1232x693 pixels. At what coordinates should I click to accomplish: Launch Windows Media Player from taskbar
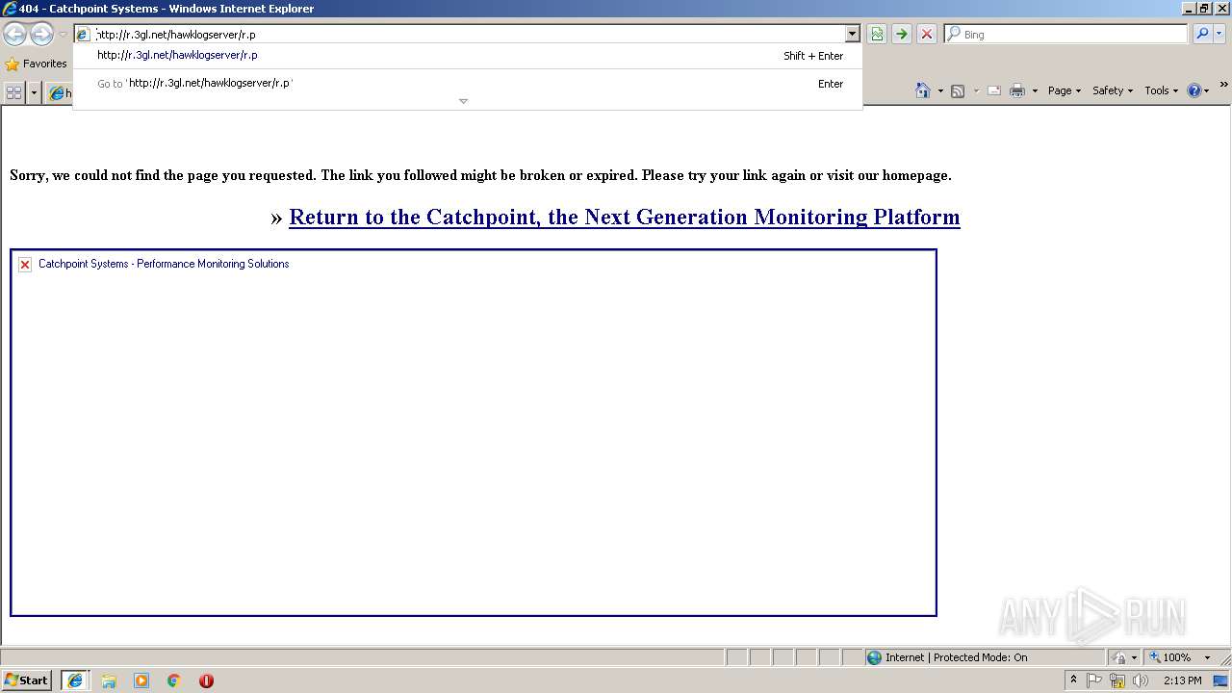[x=141, y=680]
